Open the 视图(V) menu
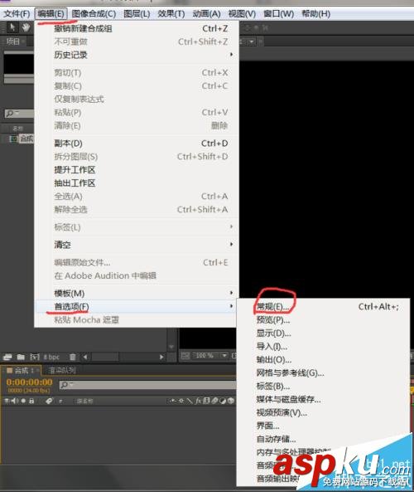Viewport: 414px width, 492px height. coord(242,14)
